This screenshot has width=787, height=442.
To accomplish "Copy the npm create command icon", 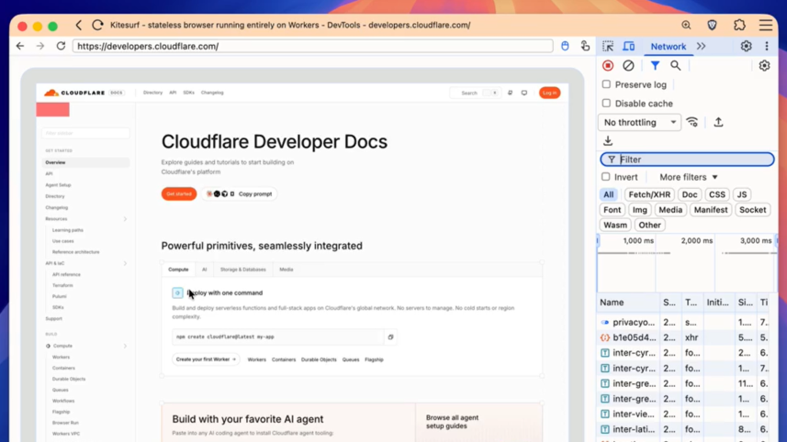I will 390,337.
